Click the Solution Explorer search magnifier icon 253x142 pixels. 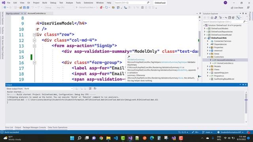click(x=244, y=22)
